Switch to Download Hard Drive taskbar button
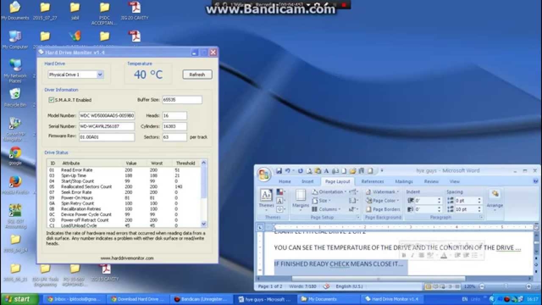This screenshot has height=305, width=542. pos(138,299)
